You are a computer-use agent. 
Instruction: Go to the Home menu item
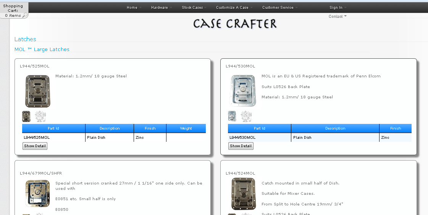click(x=134, y=8)
